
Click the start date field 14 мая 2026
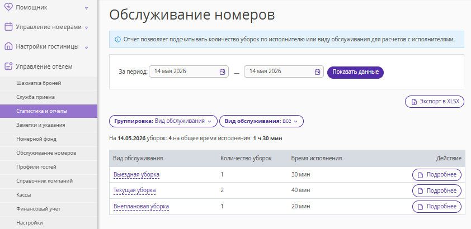point(189,71)
